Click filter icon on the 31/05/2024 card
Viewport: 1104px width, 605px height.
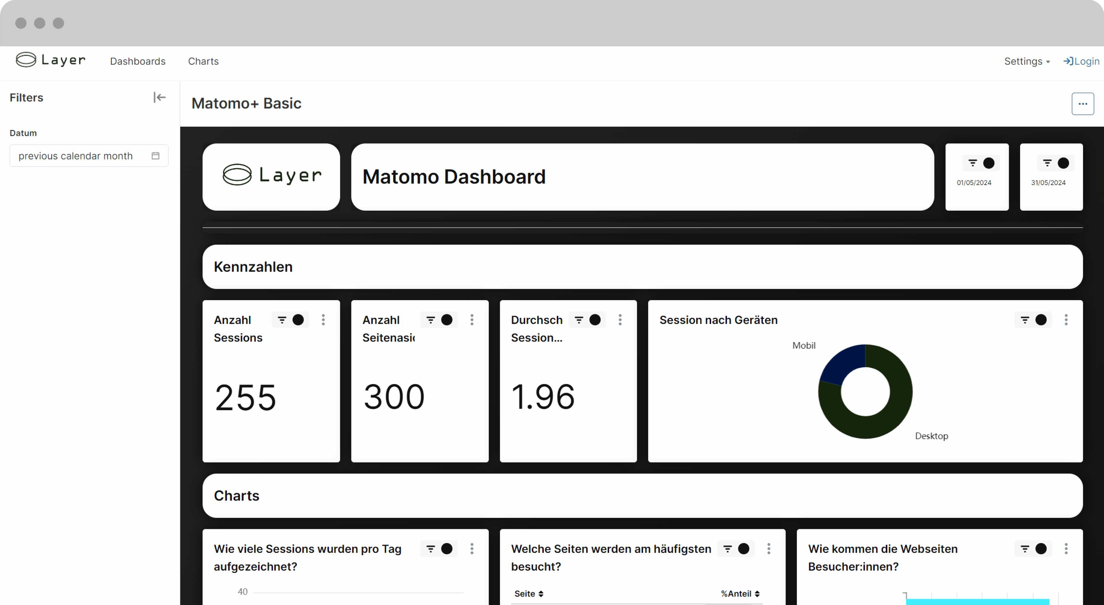tap(1047, 163)
